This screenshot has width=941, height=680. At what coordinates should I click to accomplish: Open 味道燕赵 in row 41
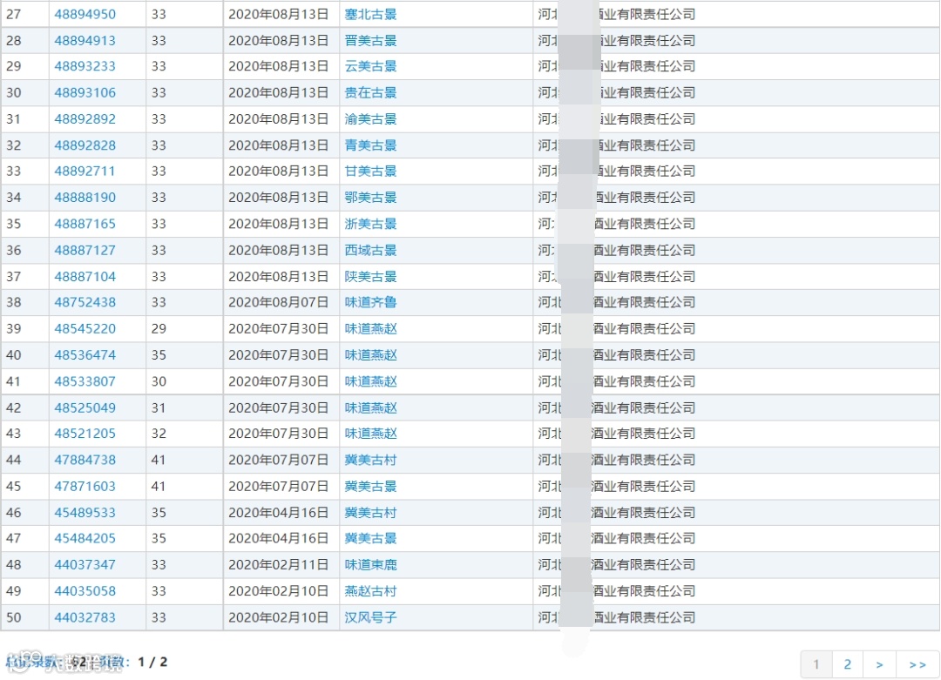coord(370,382)
